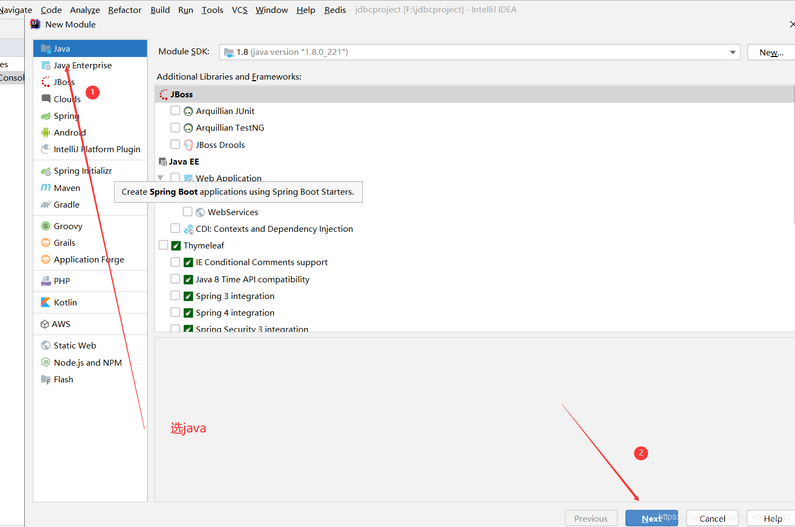Select the Groovy module icon
The width and height of the screenshot is (795, 527).
click(46, 226)
